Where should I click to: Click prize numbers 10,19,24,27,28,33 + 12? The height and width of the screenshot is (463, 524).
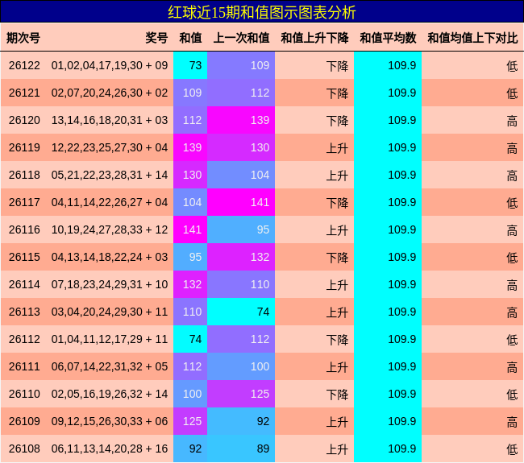(110, 229)
